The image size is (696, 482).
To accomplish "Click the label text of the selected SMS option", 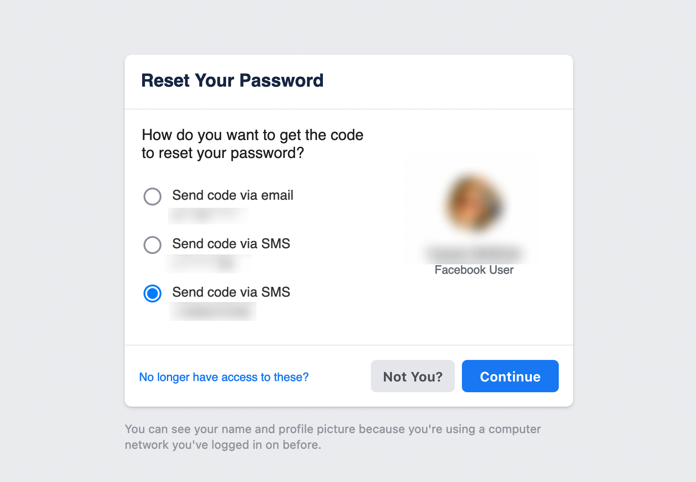I will click(x=231, y=292).
